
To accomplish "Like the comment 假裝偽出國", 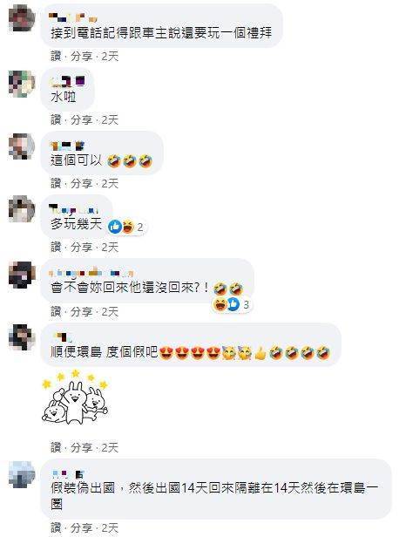I will click(x=56, y=527).
